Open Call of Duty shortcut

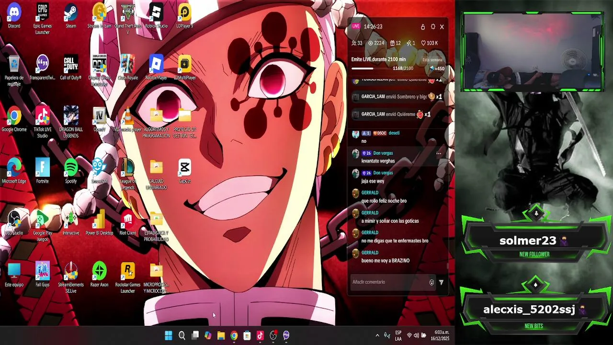(x=71, y=67)
